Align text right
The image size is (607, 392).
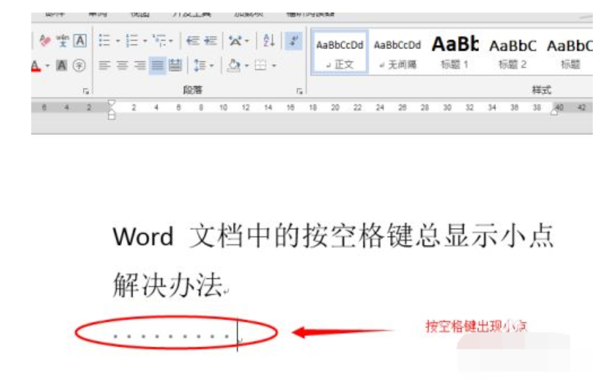pos(139,65)
